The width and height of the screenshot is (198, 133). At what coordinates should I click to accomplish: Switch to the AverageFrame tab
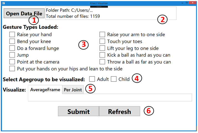coord(45,89)
